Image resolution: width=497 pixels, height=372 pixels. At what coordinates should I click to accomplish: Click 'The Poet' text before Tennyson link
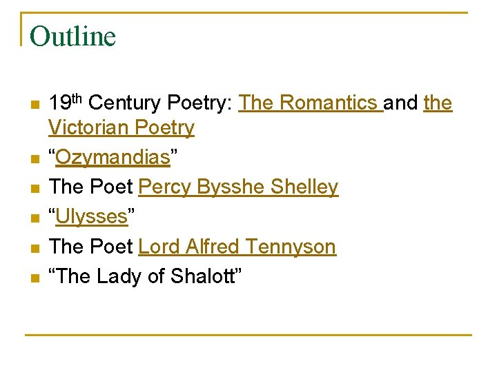pos(90,247)
